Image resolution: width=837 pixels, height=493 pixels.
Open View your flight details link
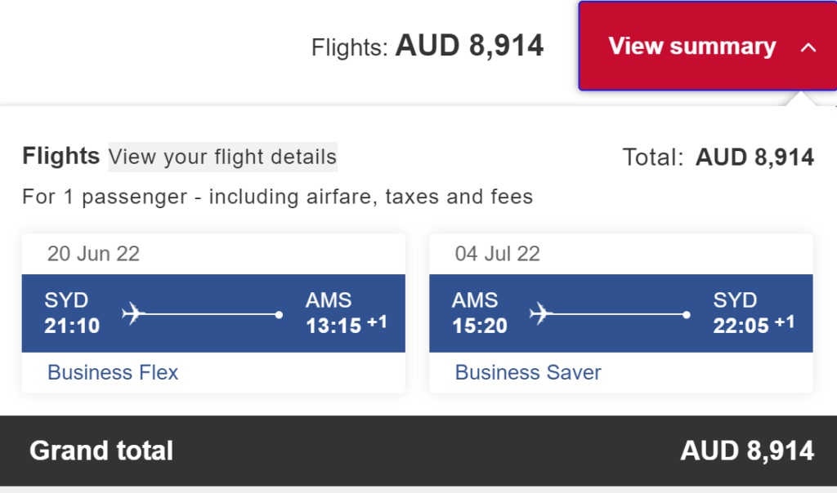point(222,157)
